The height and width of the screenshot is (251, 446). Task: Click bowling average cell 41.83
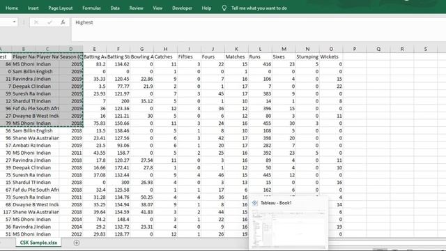[141, 212]
